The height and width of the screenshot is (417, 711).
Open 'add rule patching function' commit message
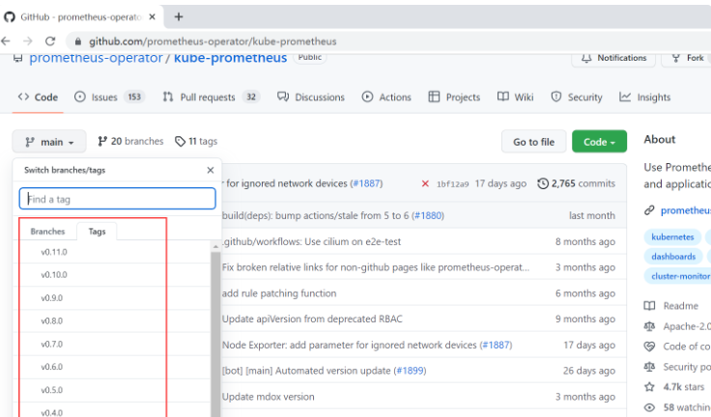tap(279, 293)
